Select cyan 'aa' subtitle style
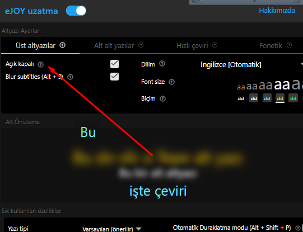Image resolution: width=303 pixels, height=232 pixels. click(x=267, y=98)
